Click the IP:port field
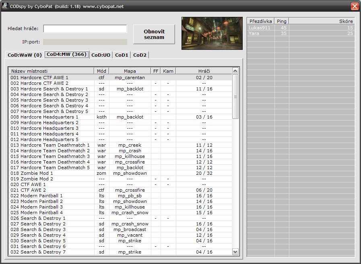The height and width of the screenshot is (264, 361). pos(85,42)
